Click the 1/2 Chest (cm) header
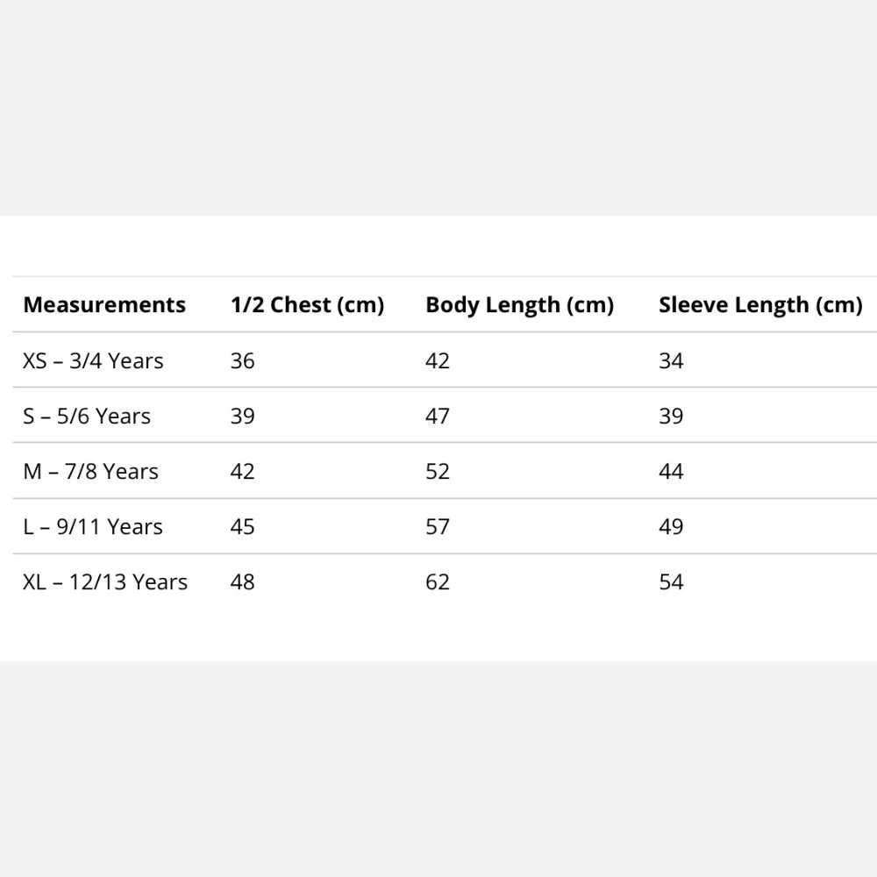 click(307, 305)
